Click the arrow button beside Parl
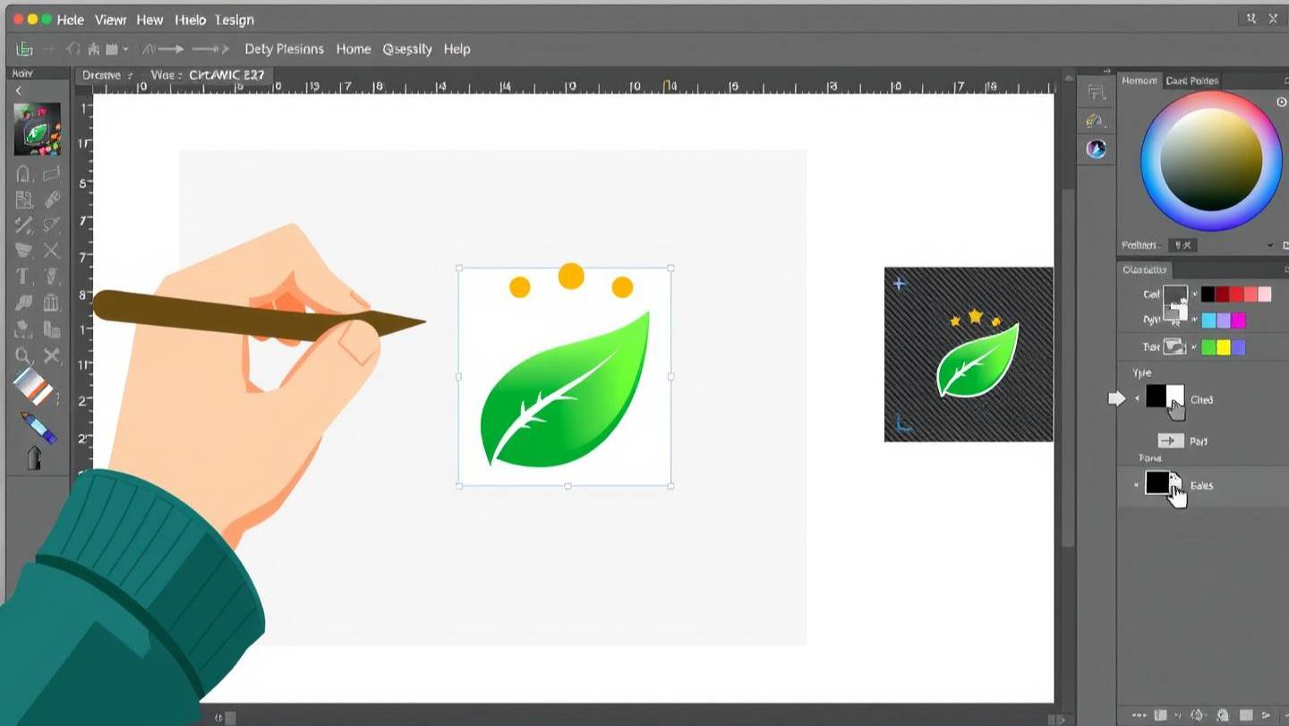Screen dimensions: 1289x726 coord(1171,440)
